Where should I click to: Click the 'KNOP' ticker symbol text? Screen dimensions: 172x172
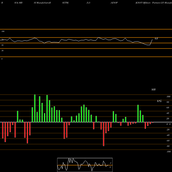pyautogui.click(x=115, y=3)
